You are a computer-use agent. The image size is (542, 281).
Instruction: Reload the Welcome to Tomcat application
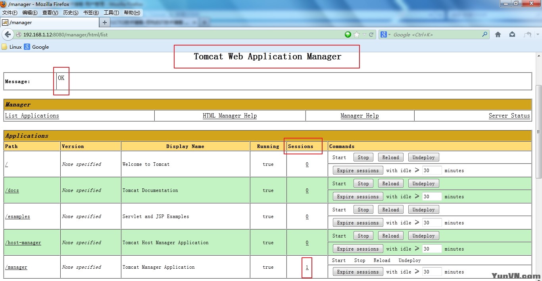[x=391, y=158]
